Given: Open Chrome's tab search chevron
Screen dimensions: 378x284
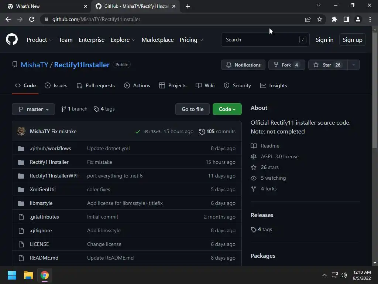Looking at the screenshot, I should 319,5.
